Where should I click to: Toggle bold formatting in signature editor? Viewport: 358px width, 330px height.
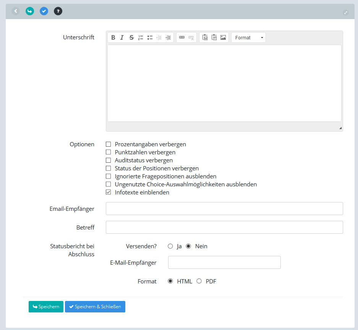click(x=113, y=37)
